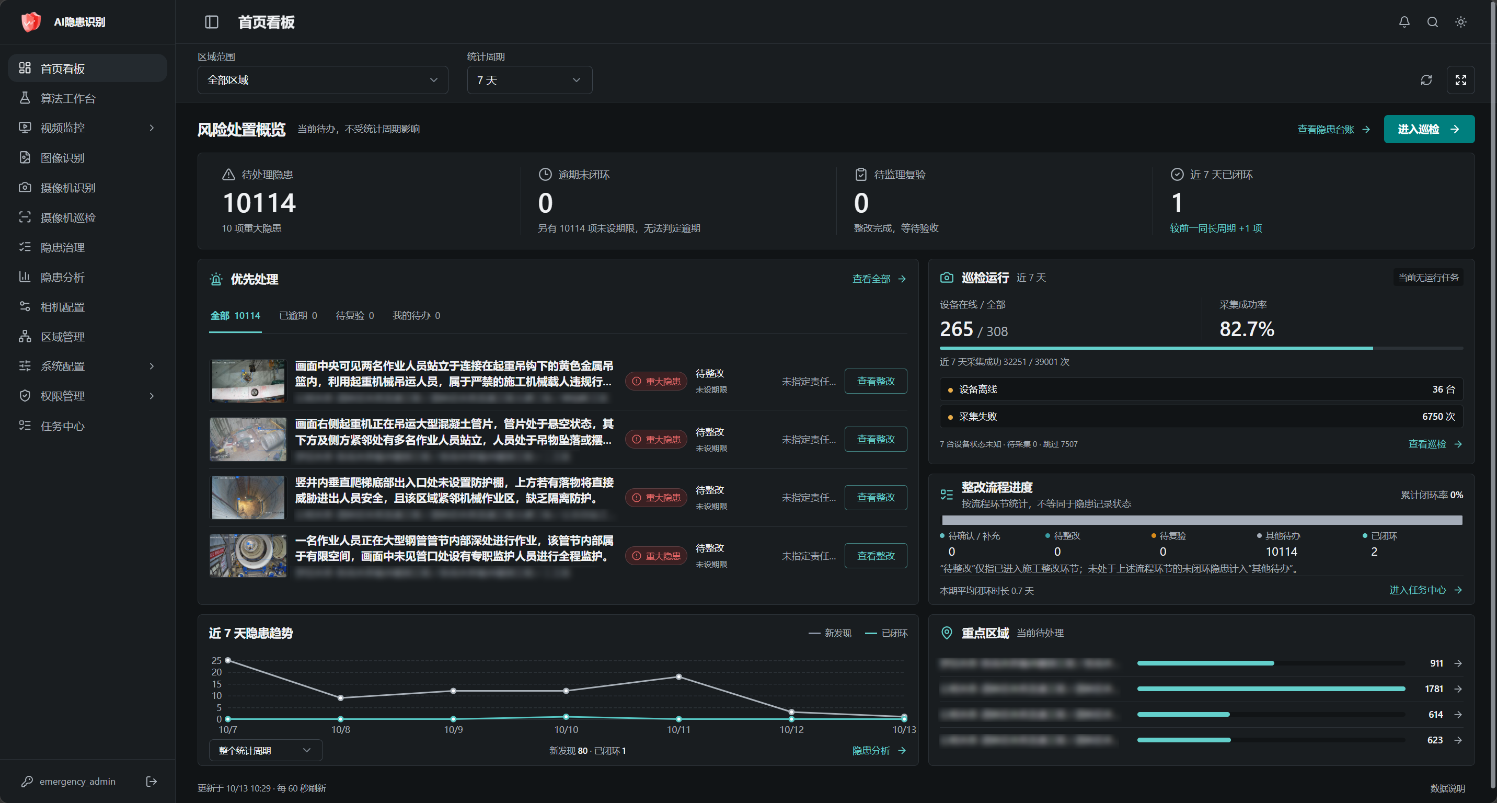Open the thumbnail of the 混凝土管片 hazard
The image size is (1497, 803).
pos(248,439)
